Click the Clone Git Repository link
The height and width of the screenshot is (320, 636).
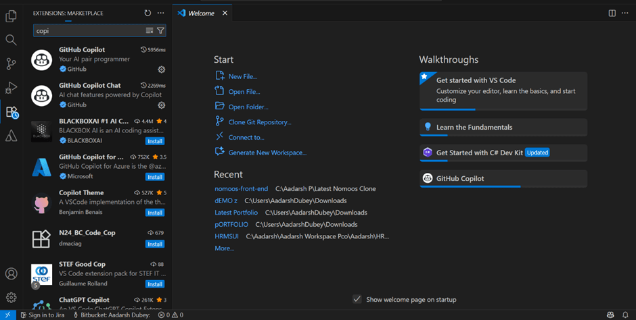(x=259, y=122)
